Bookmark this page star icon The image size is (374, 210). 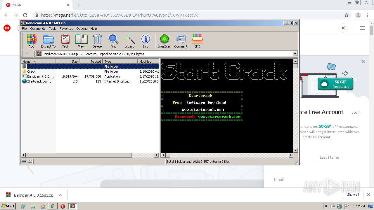click(347, 15)
